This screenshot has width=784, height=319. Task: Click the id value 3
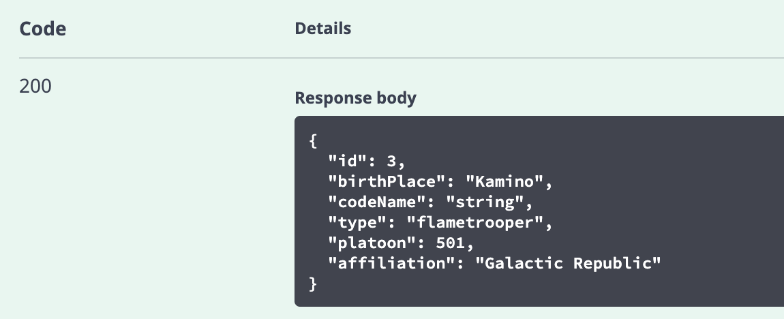[391, 162]
